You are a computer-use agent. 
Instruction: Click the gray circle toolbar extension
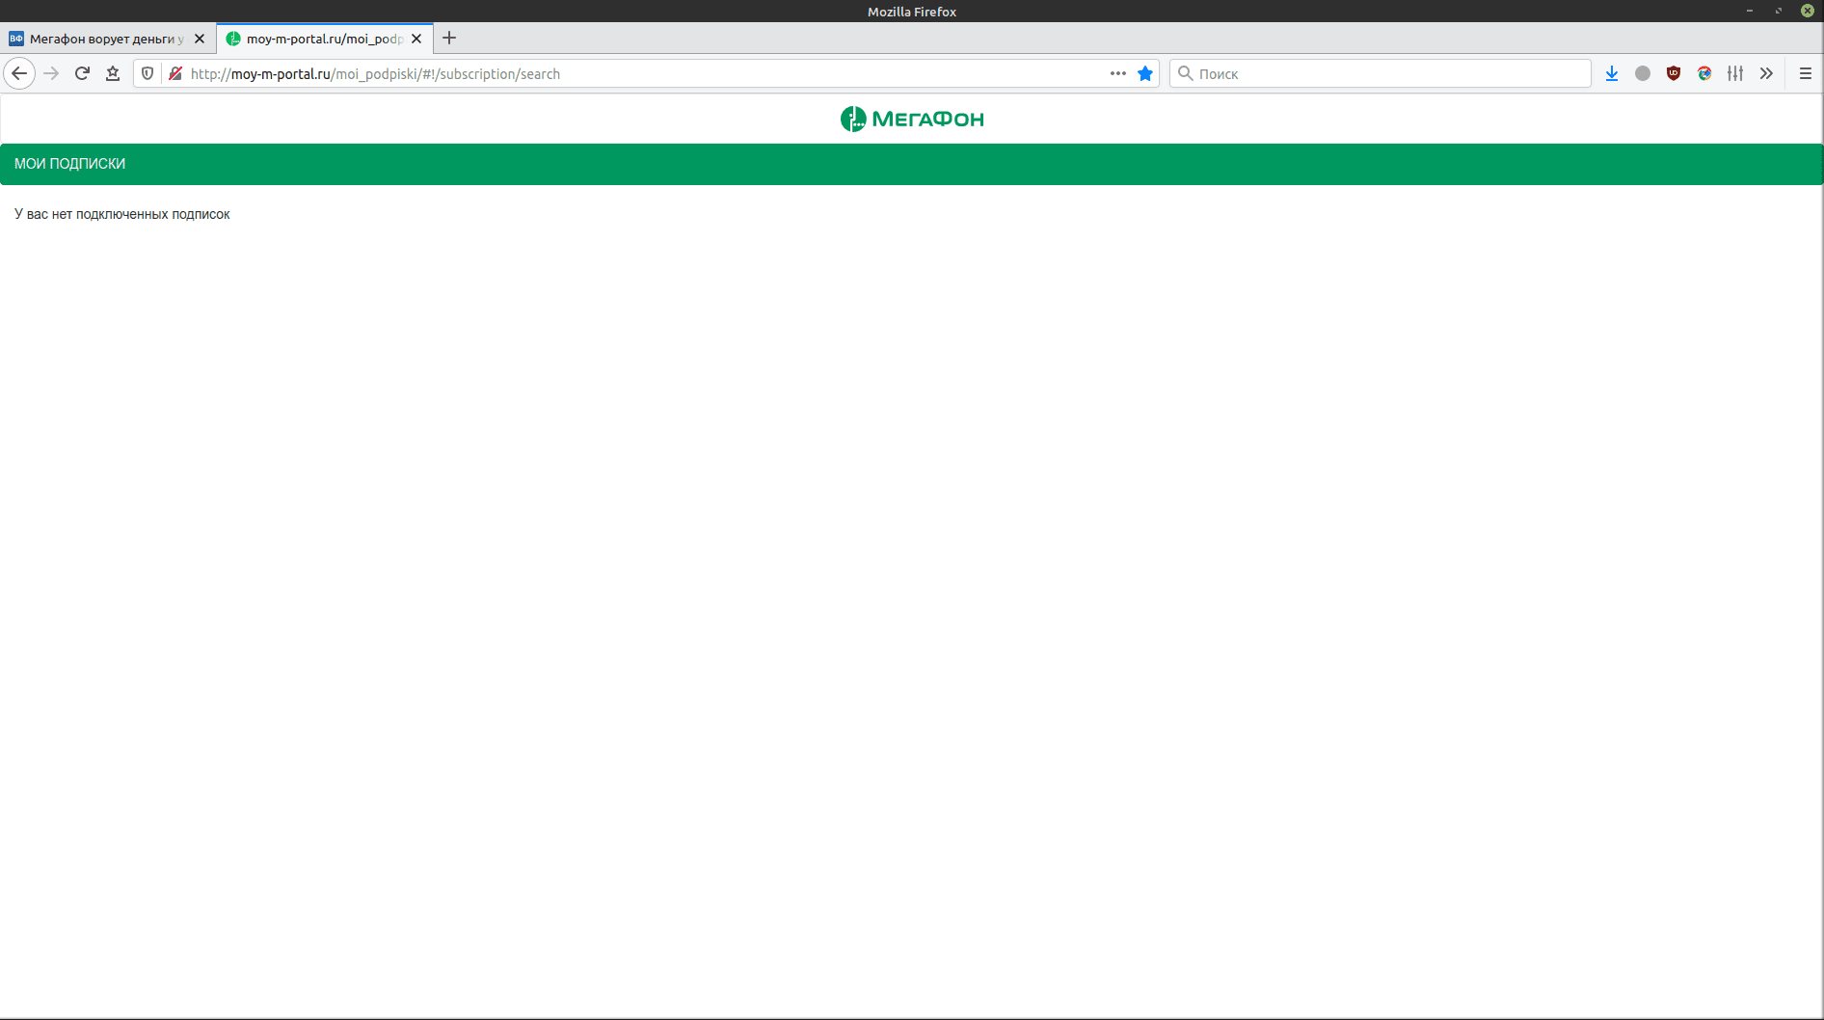point(1643,73)
